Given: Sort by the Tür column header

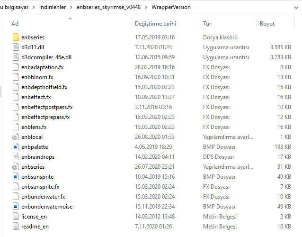Looking at the screenshot, I should pos(207,24).
